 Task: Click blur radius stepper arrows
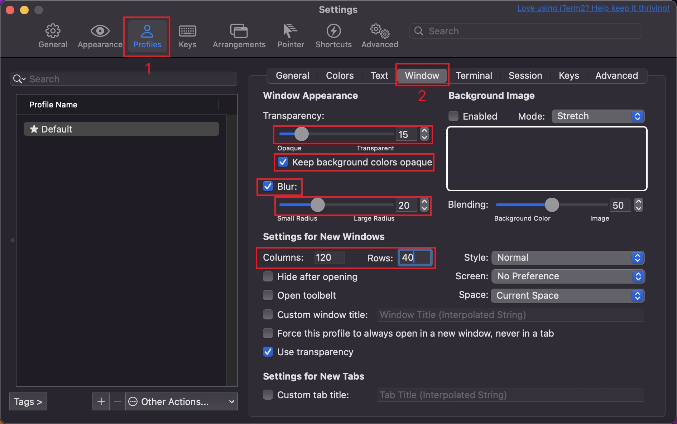click(x=424, y=205)
